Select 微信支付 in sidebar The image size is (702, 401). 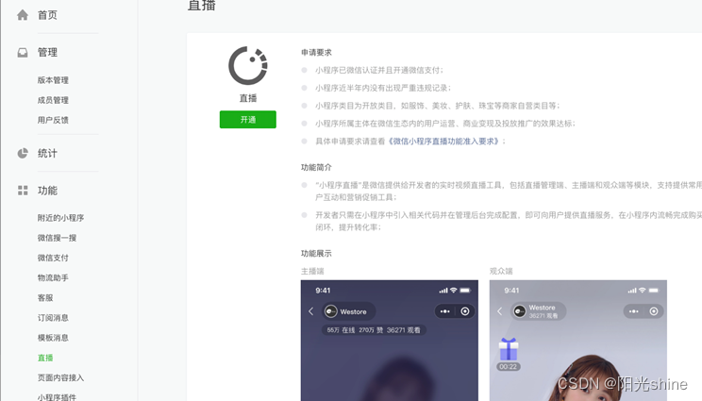click(x=53, y=258)
